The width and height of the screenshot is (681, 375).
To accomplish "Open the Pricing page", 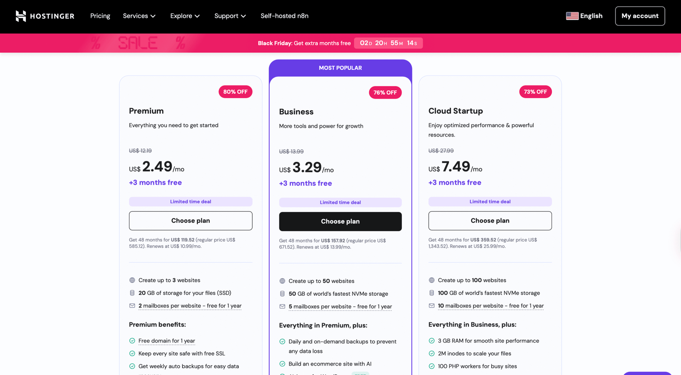I will coord(100,16).
